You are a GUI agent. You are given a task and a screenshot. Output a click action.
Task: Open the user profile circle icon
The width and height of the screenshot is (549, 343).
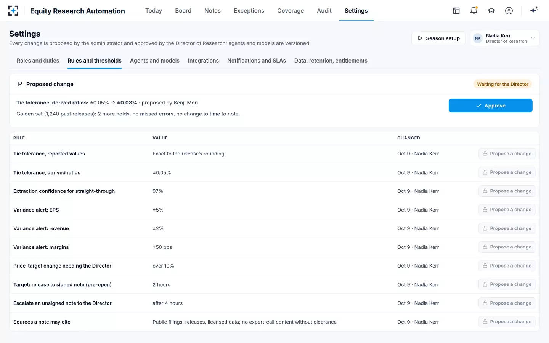[509, 11]
